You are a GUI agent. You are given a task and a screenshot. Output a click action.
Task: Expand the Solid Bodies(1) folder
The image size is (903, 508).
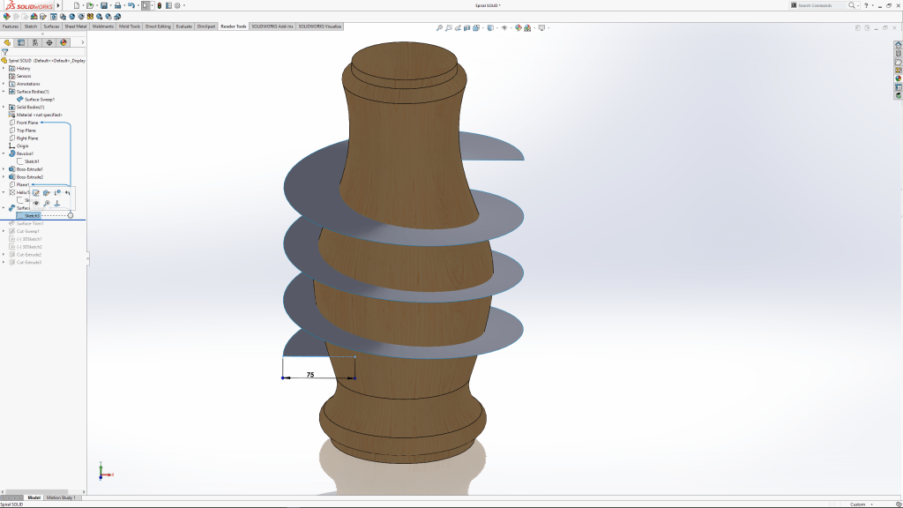4,108
